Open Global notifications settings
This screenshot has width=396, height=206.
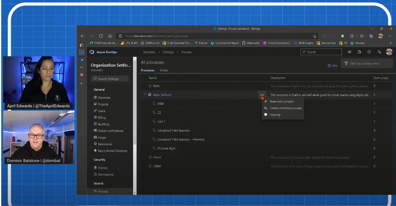108,131
